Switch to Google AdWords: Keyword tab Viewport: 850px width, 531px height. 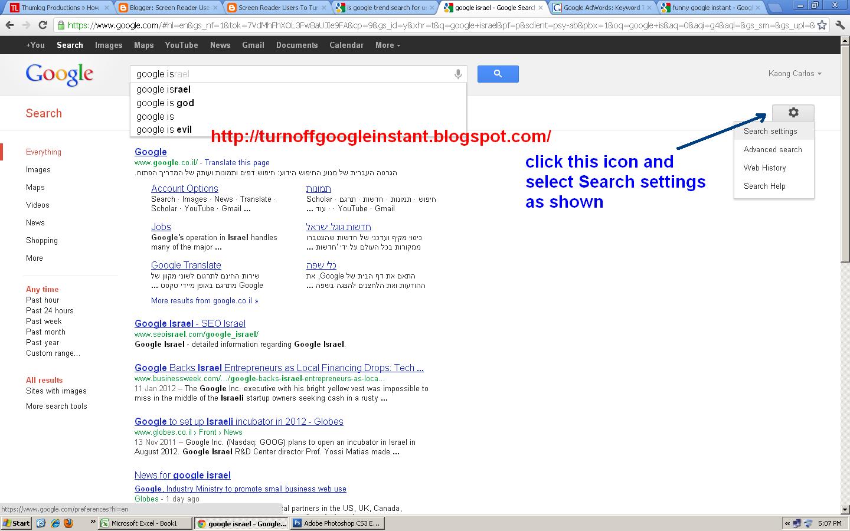tap(603, 8)
